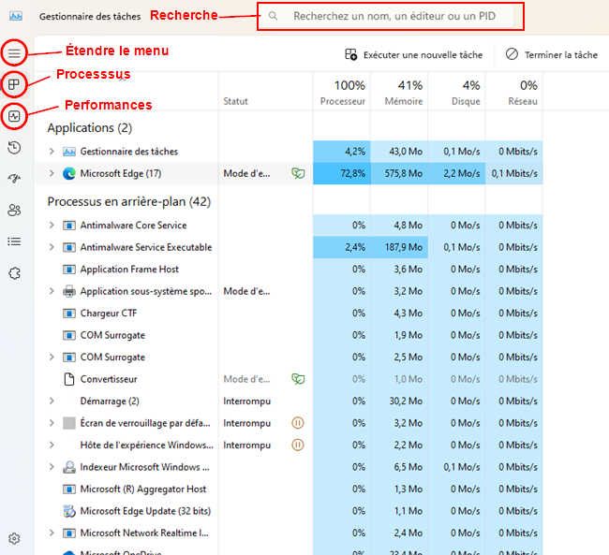
Task: Expand Antimalware Core Service row
Action: click(52, 226)
